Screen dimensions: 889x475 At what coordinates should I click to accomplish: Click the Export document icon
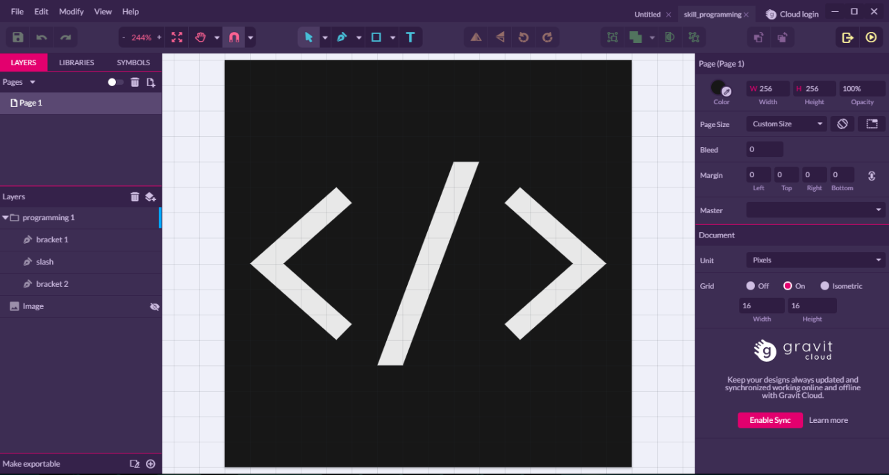[x=847, y=37]
